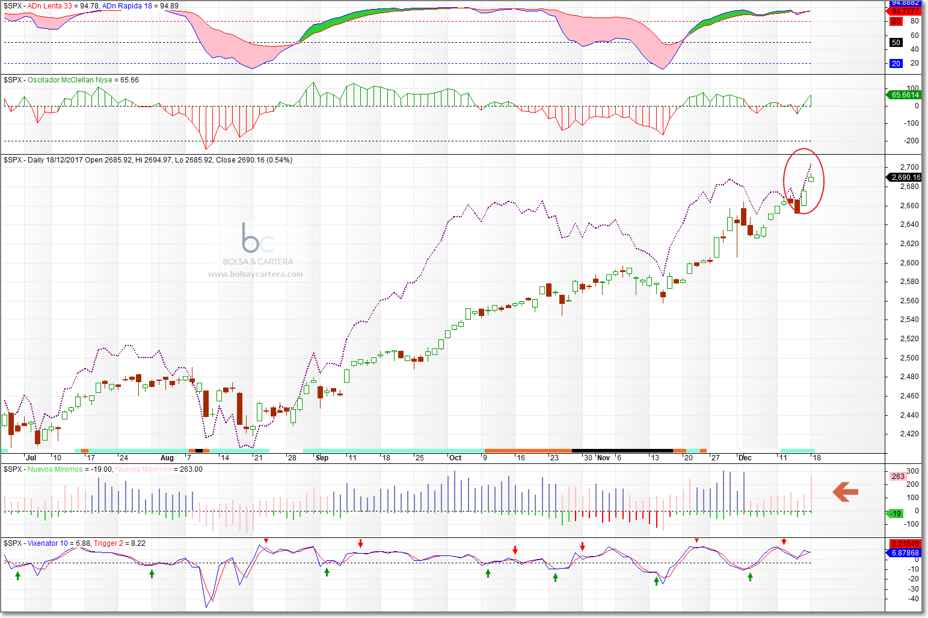This screenshot has height=618, width=928.
Task: Select the green -19 new lows tag
Action: click(896, 513)
